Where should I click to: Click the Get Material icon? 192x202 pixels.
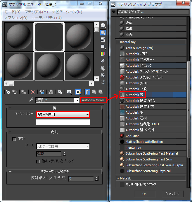click(x=8, y=92)
